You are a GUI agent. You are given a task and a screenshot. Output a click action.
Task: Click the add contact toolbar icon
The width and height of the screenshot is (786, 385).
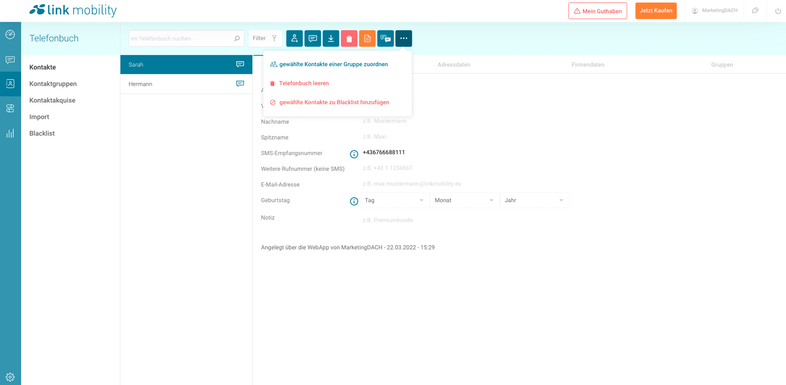[x=294, y=38]
